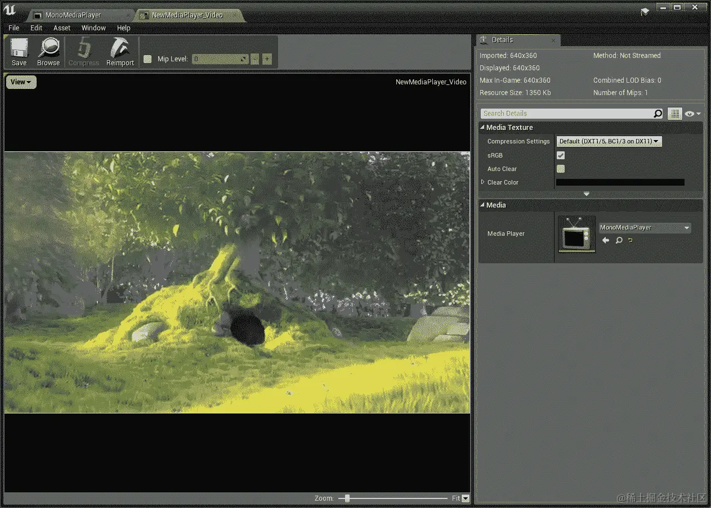
Task: Click the 'Imported: 640x360' text
Action: click(x=508, y=56)
